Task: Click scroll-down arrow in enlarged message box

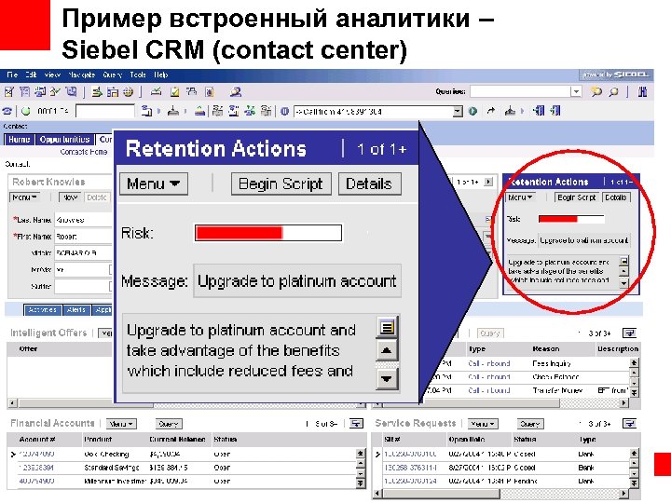Action: pos(387,378)
